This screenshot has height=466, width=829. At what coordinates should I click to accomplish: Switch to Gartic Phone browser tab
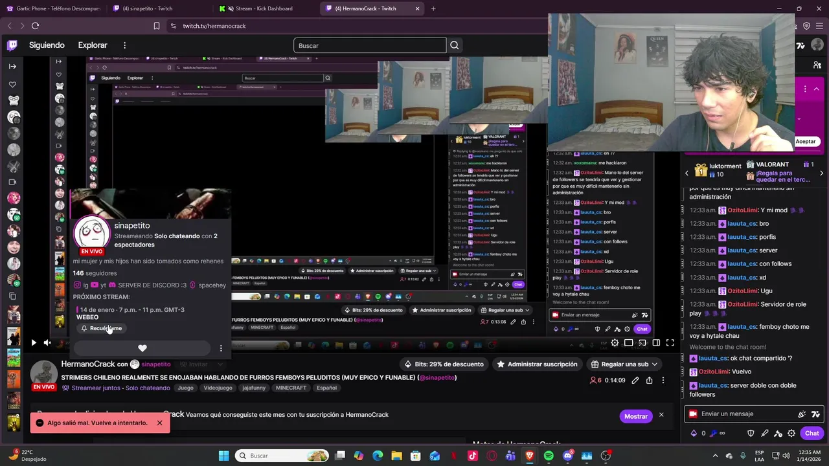click(52, 8)
